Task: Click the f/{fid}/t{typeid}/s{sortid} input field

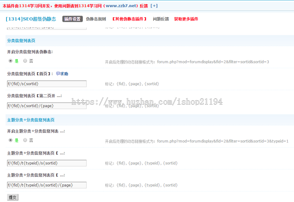Action: click(x=47, y=163)
